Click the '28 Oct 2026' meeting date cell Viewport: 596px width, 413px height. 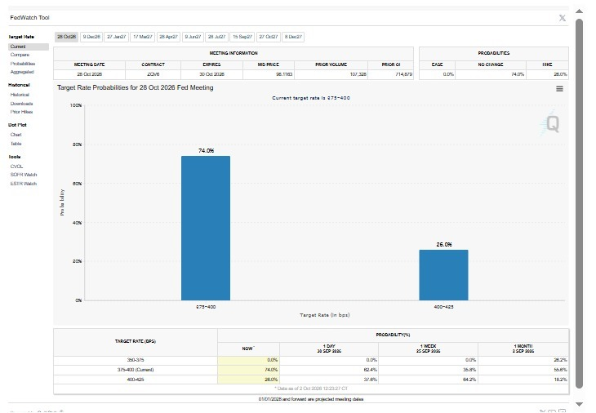coord(89,74)
